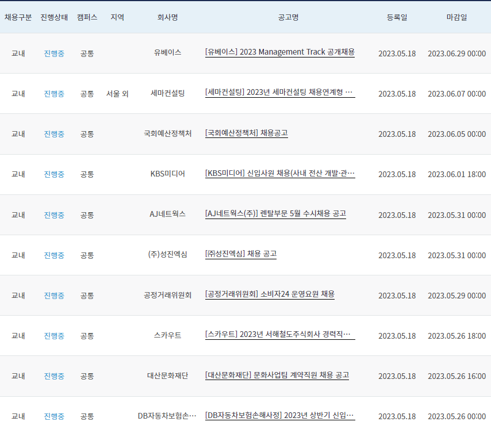The height and width of the screenshot is (433, 491).
Task: Click 교내 cell in the 스카우트 row
Action: [18, 336]
